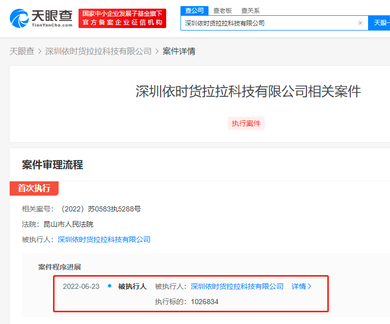Click the red official credit agency banner
Screen dimensions: 390x324
[x=122, y=18]
